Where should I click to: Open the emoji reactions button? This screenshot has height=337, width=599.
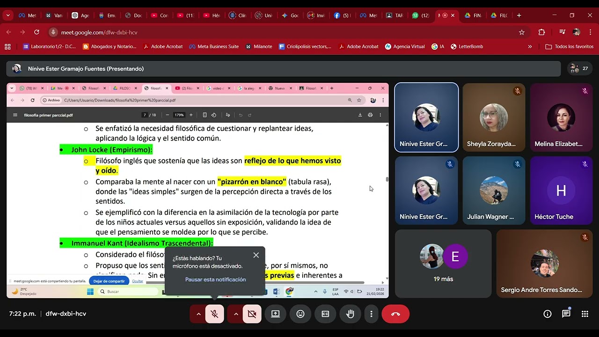click(x=300, y=314)
